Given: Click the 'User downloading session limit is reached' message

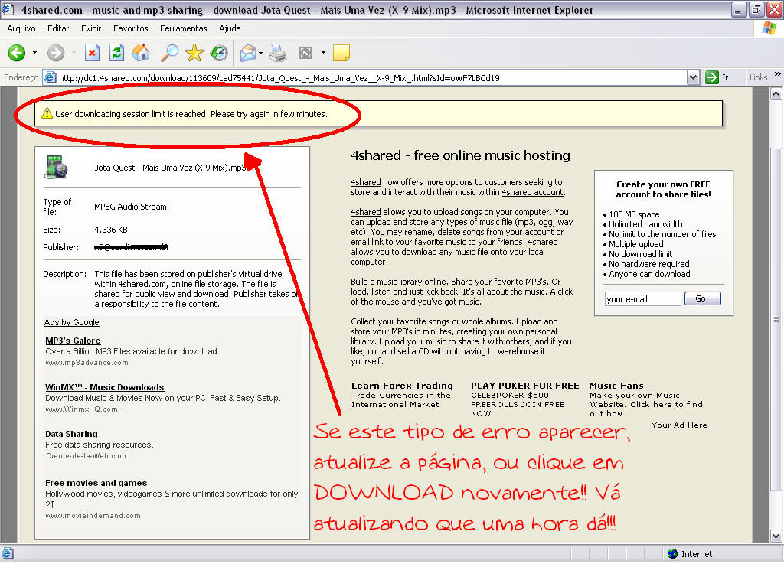Looking at the screenshot, I should point(191,114).
